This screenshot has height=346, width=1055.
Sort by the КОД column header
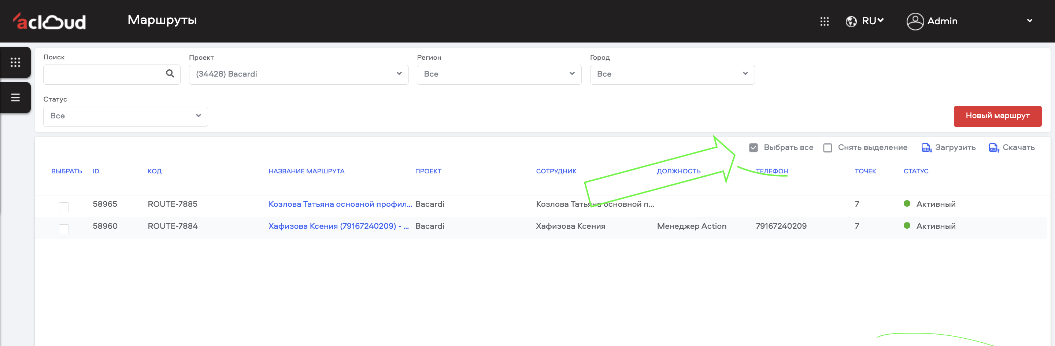click(x=154, y=172)
